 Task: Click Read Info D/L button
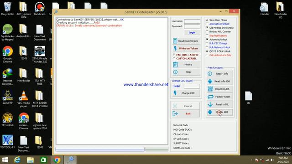point(220,89)
